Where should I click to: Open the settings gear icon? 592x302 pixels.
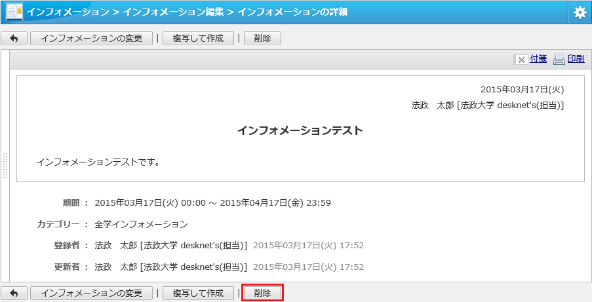tap(580, 12)
